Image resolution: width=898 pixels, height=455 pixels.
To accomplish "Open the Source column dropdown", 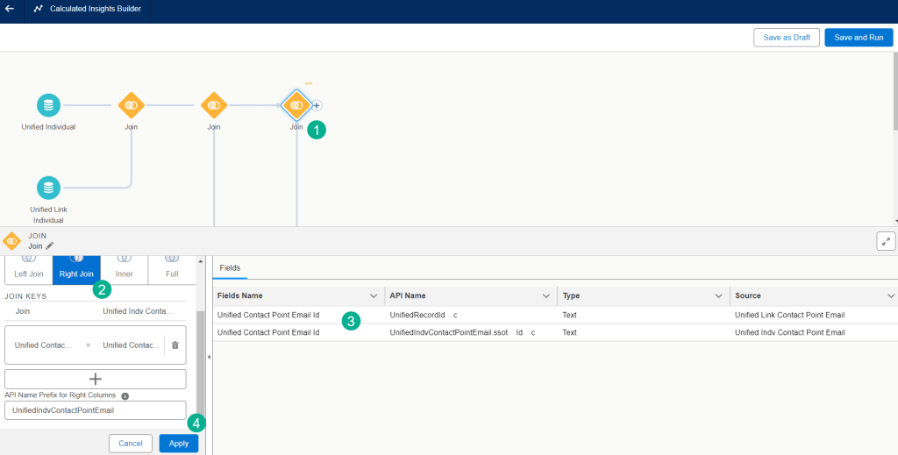I will pos(891,295).
